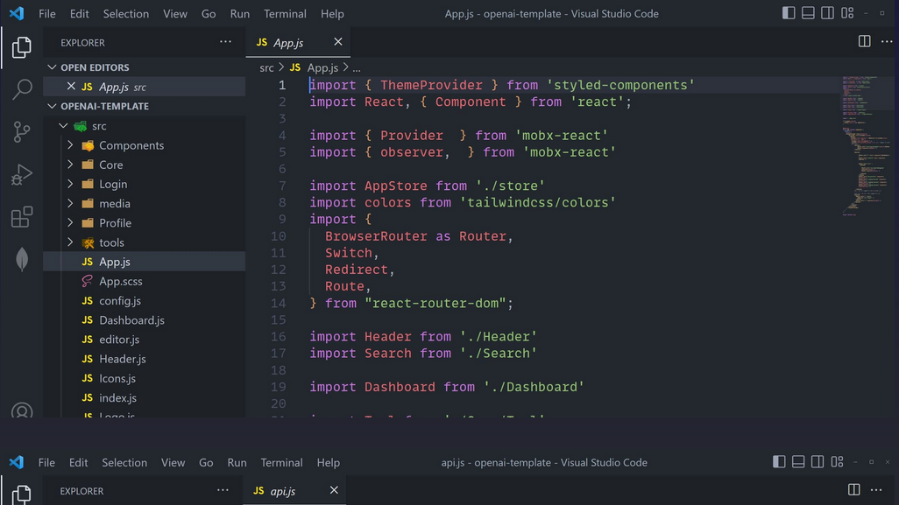Toggle primary side bar in api.js window
Image resolution: width=899 pixels, height=505 pixels.
tap(779, 461)
